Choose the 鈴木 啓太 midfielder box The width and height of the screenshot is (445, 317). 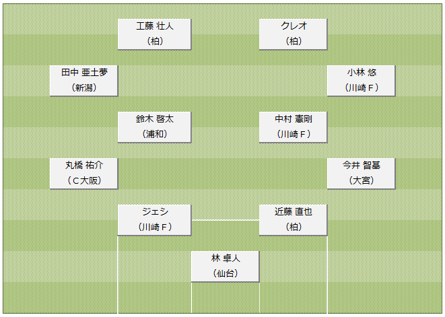point(154,127)
